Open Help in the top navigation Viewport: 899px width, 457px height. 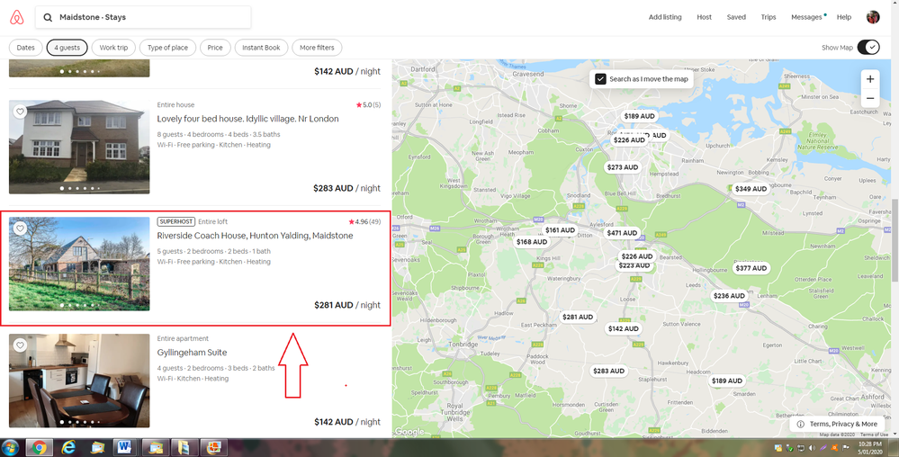844,17
